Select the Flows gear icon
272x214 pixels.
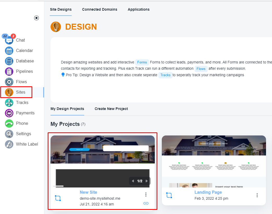[x=9, y=82]
